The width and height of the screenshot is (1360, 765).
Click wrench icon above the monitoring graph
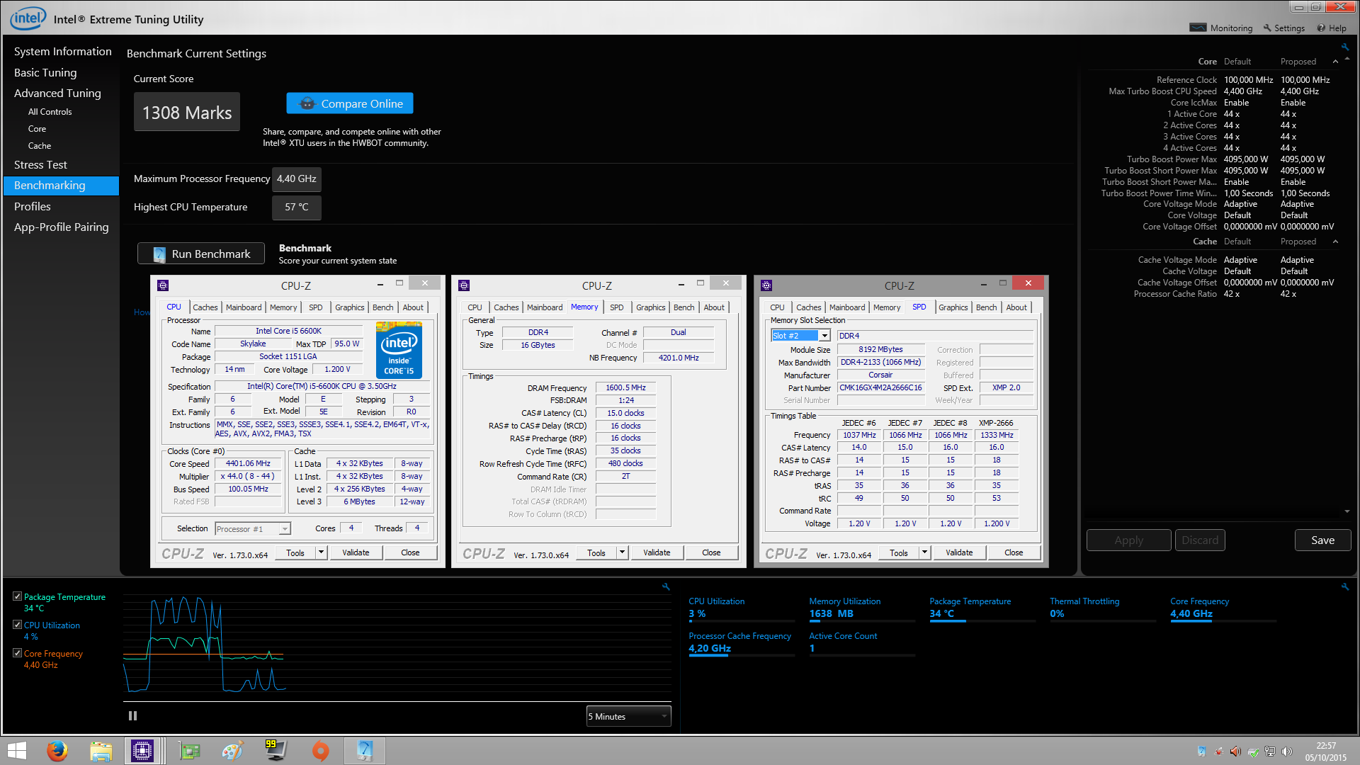666,586
